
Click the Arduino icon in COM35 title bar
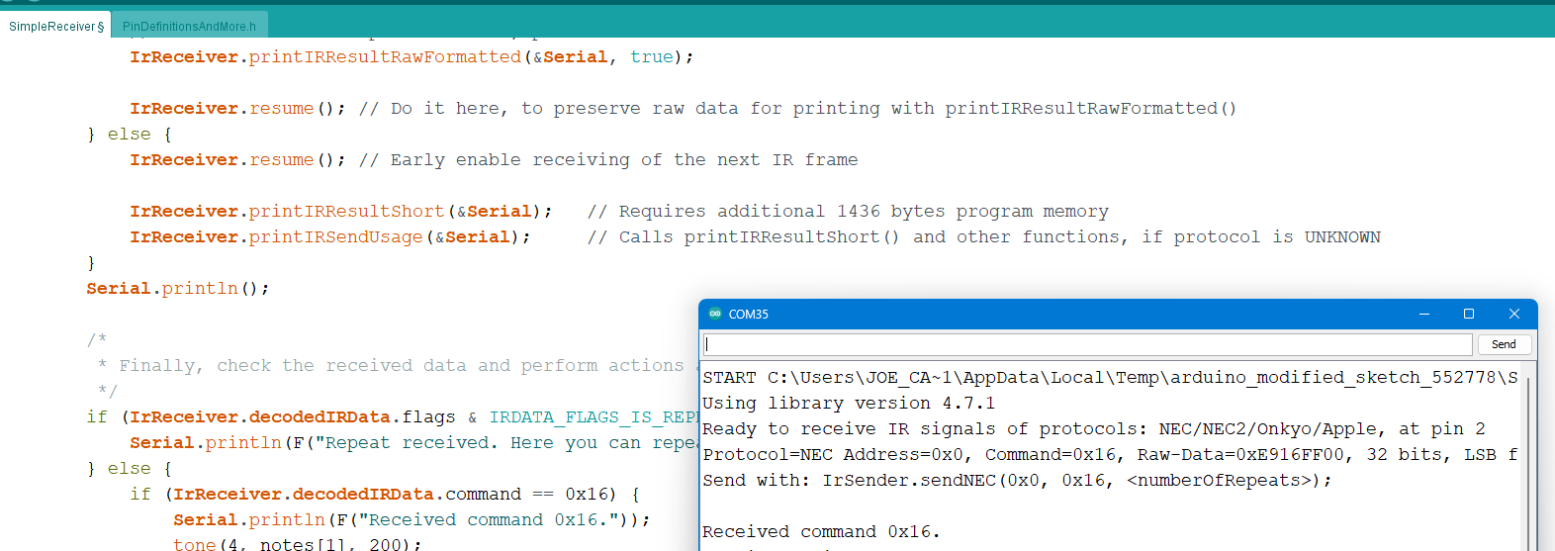[715, 314]
